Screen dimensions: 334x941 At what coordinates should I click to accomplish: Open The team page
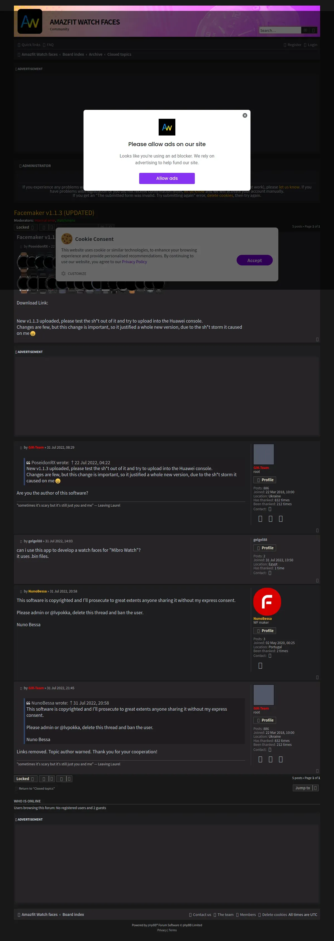[224, 915]
